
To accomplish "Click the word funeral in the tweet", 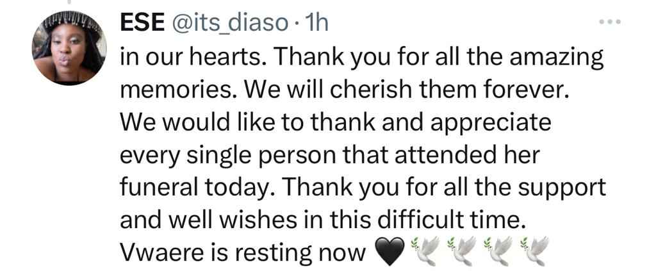I will (159, 187).
